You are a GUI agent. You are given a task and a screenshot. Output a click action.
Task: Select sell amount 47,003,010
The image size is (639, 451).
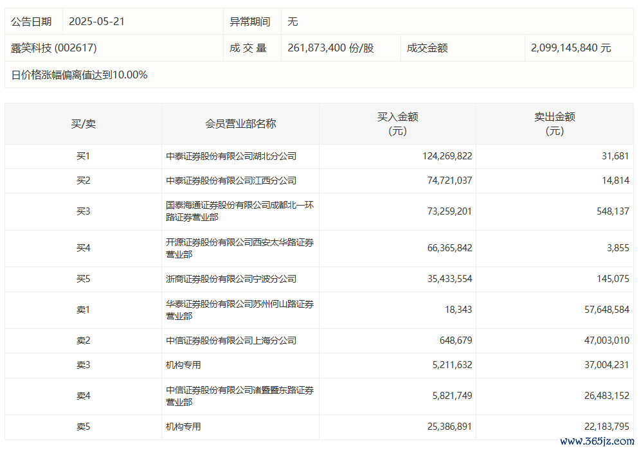[x=607, y=340]
